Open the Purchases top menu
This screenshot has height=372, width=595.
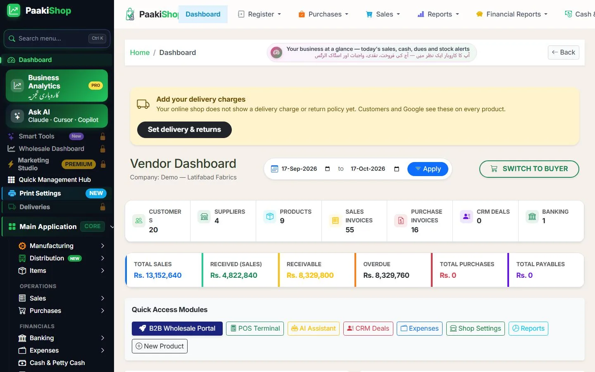(x=324, y=14)
